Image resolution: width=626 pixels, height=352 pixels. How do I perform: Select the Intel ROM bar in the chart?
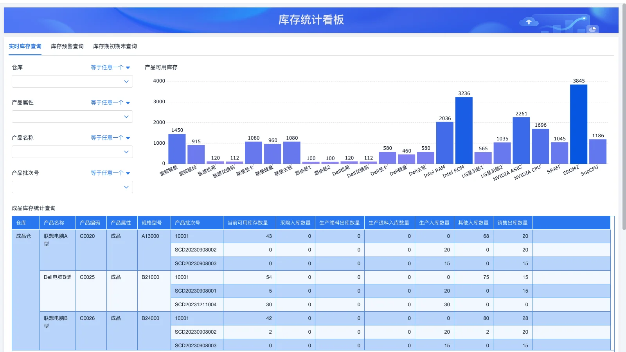click(464, 129)
